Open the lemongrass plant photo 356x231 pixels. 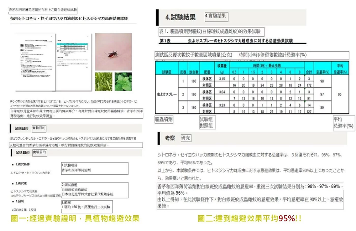(104, 82)
